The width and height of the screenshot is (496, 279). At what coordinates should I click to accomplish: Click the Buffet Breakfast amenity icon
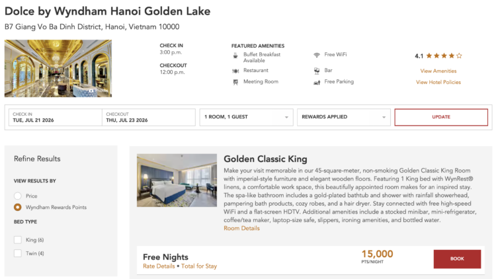tap(235, 56)
